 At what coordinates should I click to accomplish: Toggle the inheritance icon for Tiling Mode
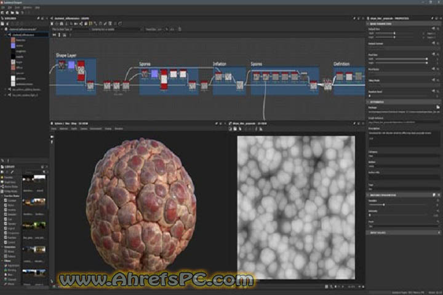[433, 80]
